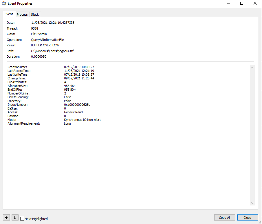
Task: Close the Event Properties dialog with Close
Action: point(247,217)
